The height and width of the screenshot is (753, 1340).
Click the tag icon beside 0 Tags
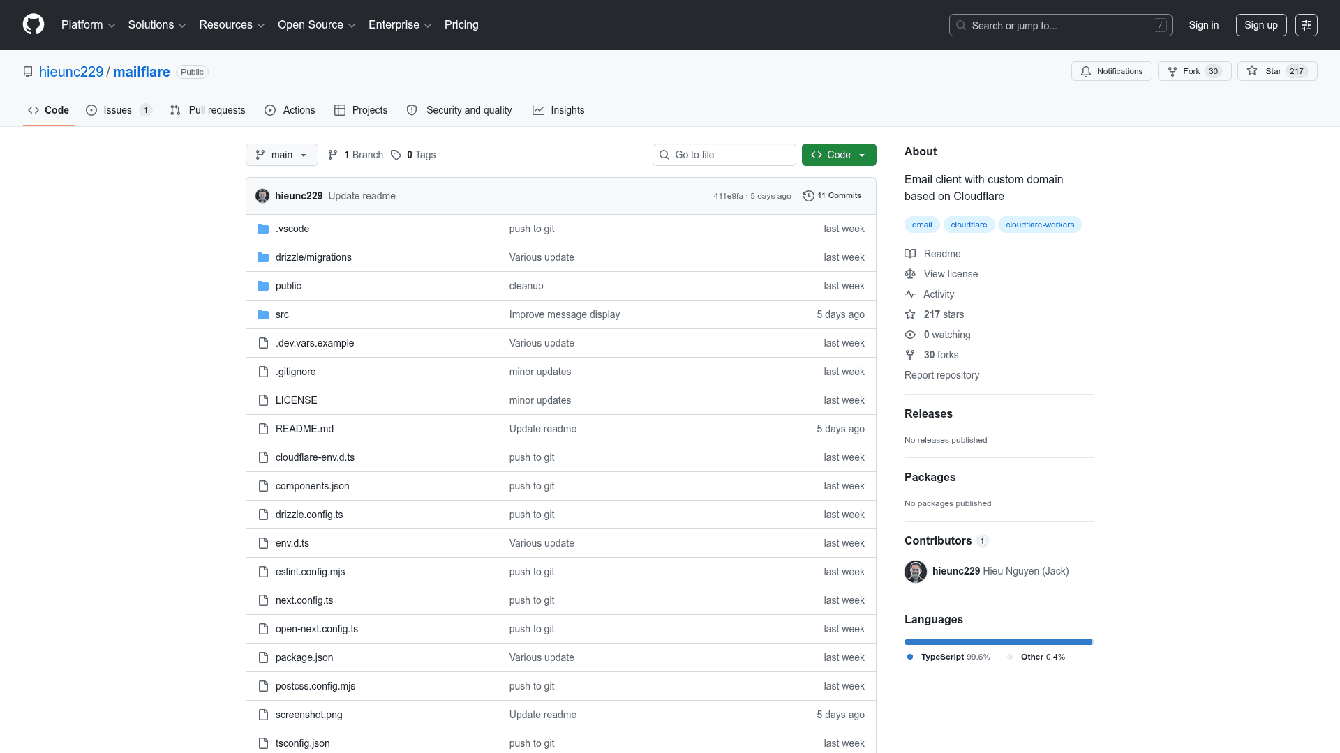396,155
